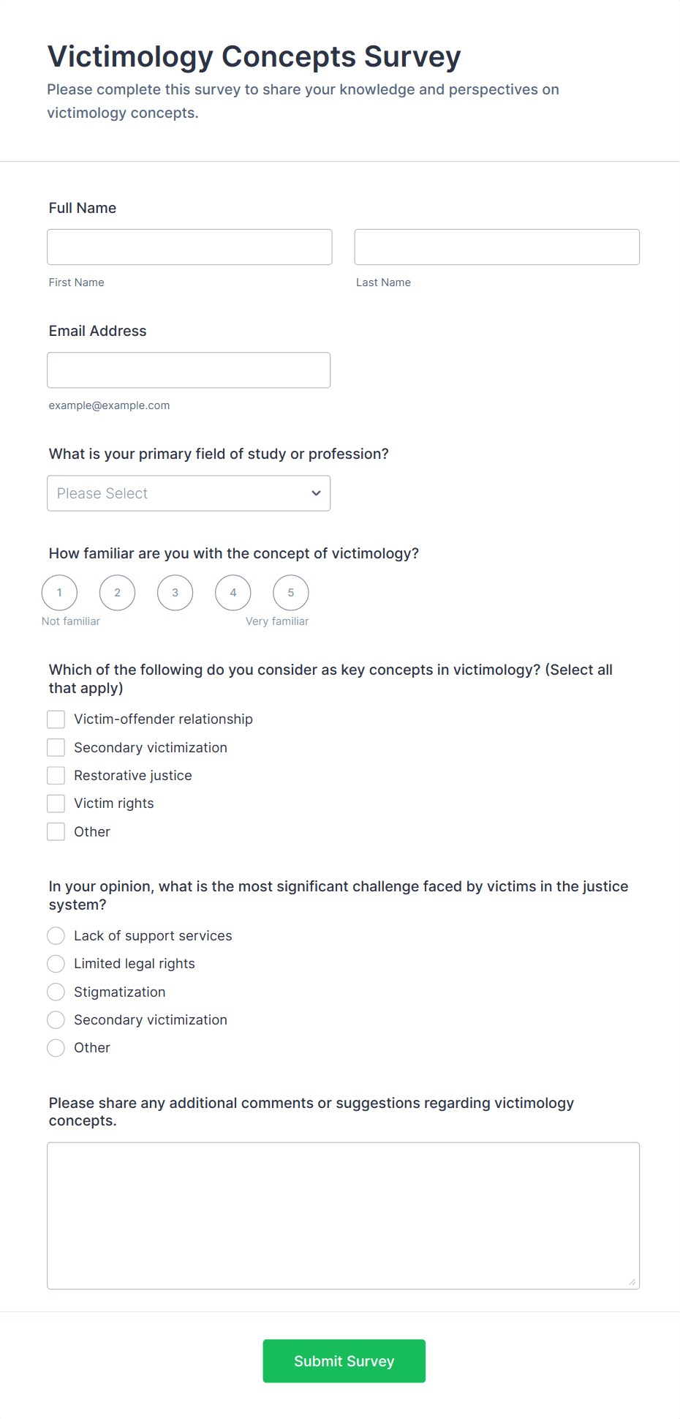The image size is (680, 1419).
Task: Choose the Other challenge option
Action: pos(56,1047)
